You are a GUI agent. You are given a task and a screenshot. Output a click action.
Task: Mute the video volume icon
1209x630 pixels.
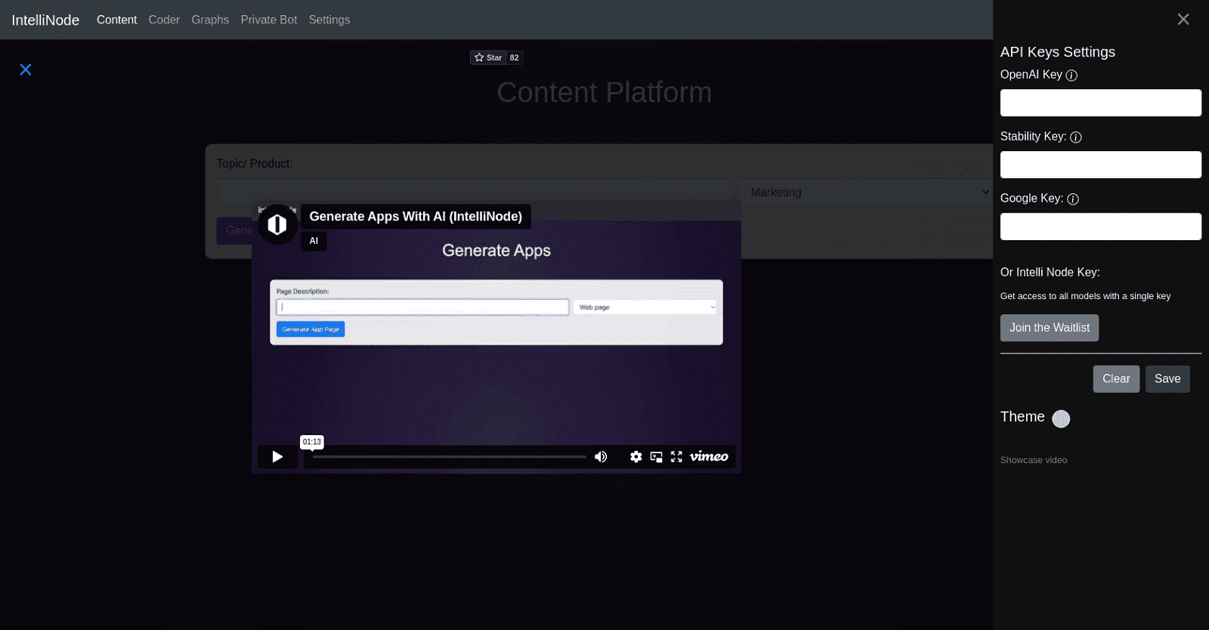(601, 457)
